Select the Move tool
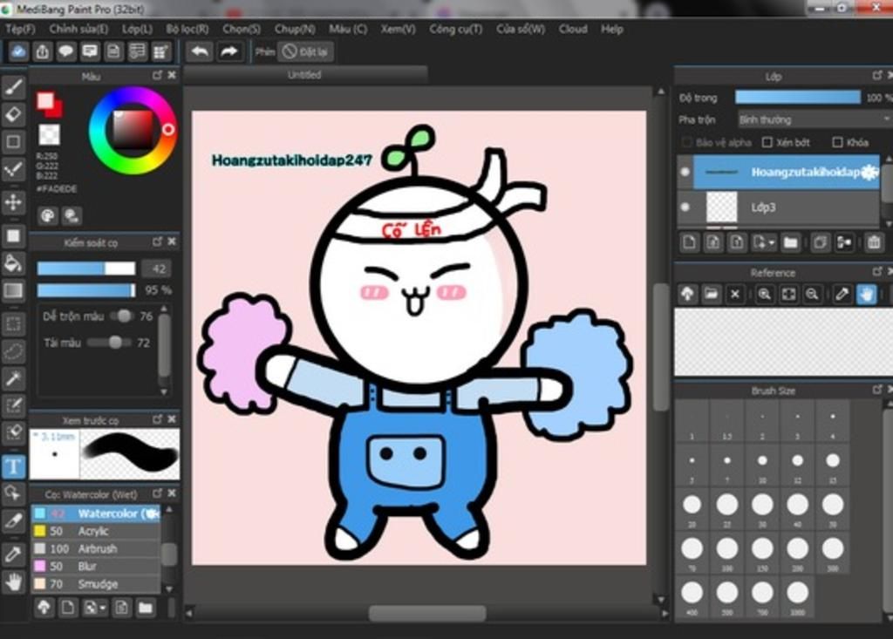Image resolution: width=893 pixels, height=639 pixels. (14, 202)
